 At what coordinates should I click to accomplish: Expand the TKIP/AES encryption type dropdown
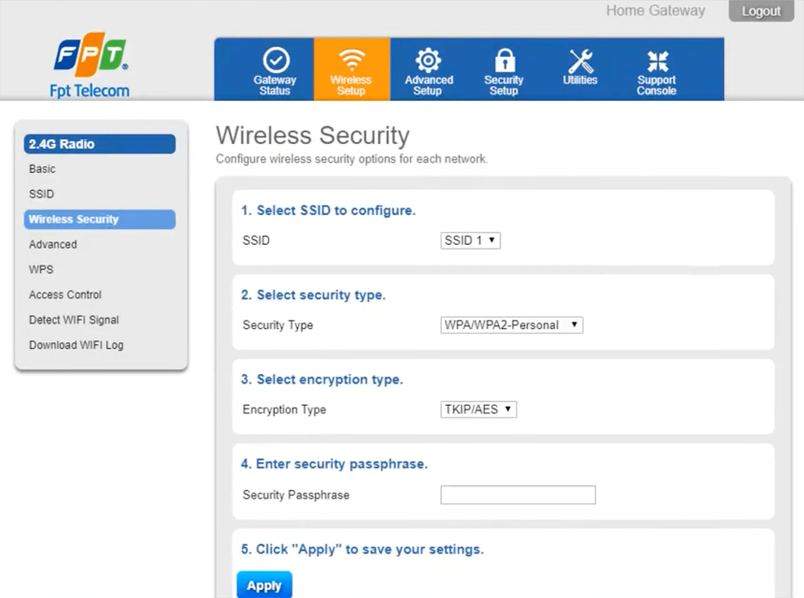(478, 410)
